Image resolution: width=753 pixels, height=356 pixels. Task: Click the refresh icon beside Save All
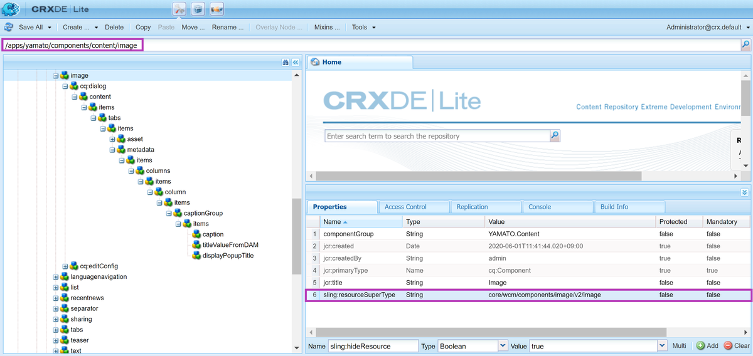(x=9, y=27)
